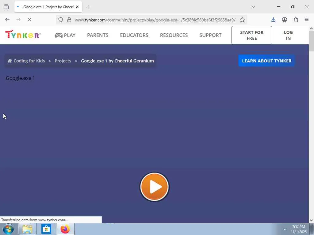
Task: View site security lock icon
Action: point(69,20)
